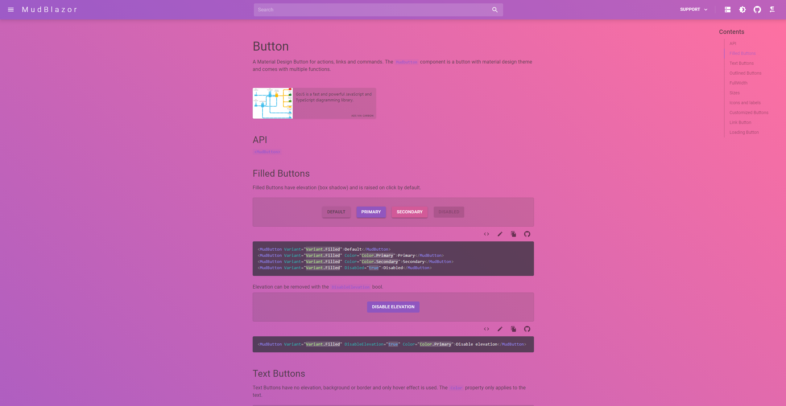The image size is (786, 406).
Task: Click the SECONDARY filled demo button
Action: point(409,212)
